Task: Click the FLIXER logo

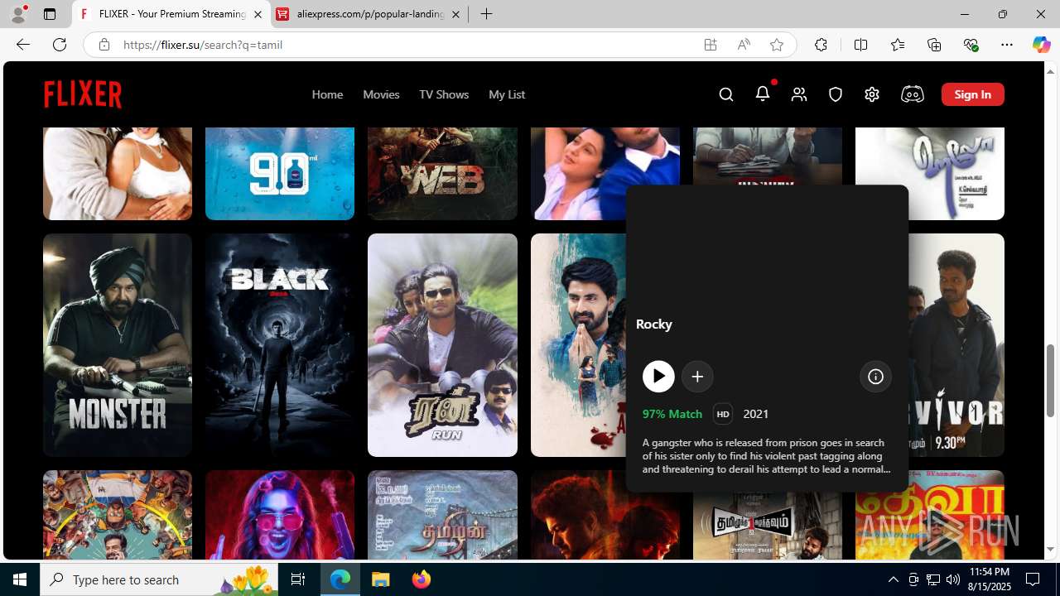Action: (83, 94)
